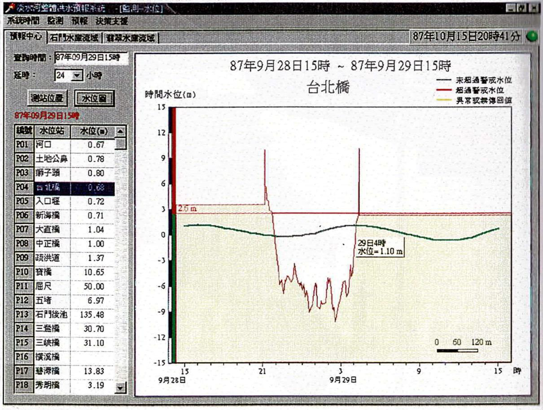Switch to the 預報中心 tab
The height and width of the screenshot is (410, 543).
click(26, 37)
